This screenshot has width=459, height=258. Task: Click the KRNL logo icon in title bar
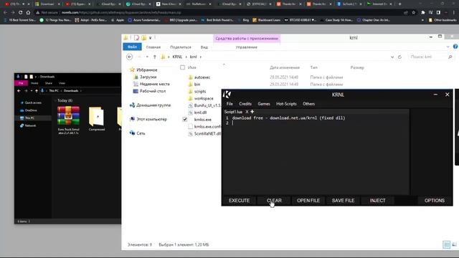(227, 95)
